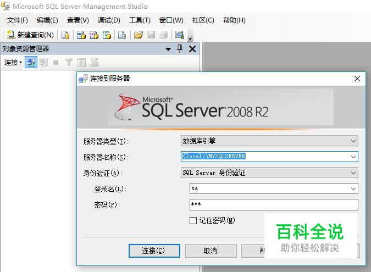
Task: Open the toolbar options overflow arrow
Action: 191,38
